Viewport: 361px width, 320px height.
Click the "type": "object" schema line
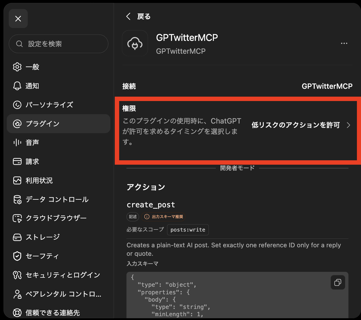(x=167, y=285)
